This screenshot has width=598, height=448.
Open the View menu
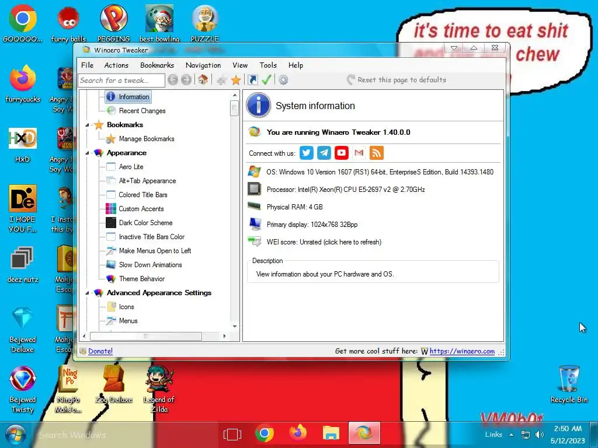coord(240,65)
